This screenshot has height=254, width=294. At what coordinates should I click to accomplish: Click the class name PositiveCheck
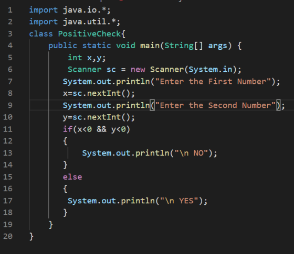click(89, 34)
